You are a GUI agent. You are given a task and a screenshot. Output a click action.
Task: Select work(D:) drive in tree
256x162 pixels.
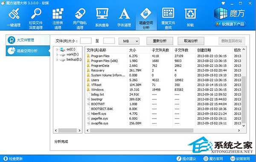[73, 54]
